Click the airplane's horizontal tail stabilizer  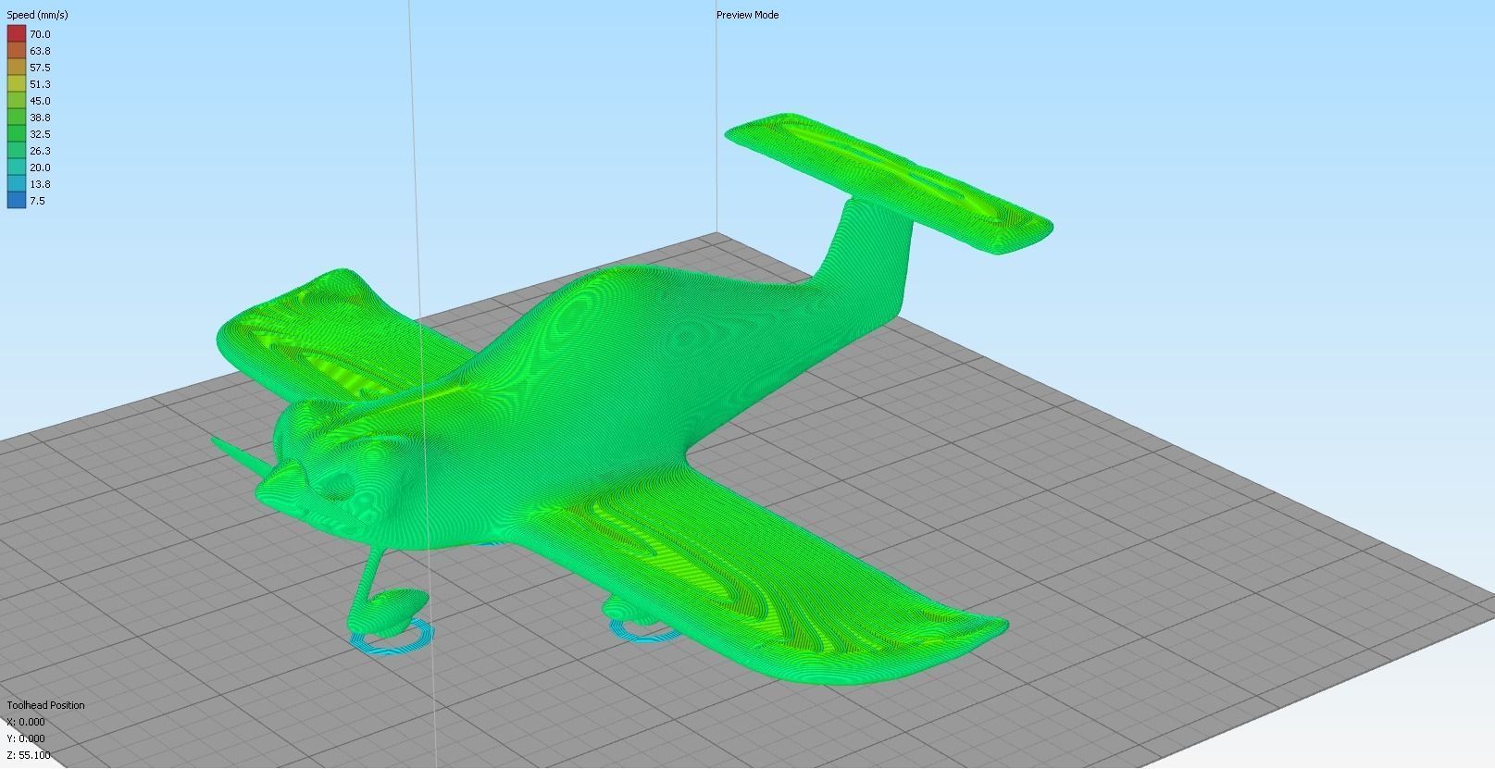coord(889,183)
